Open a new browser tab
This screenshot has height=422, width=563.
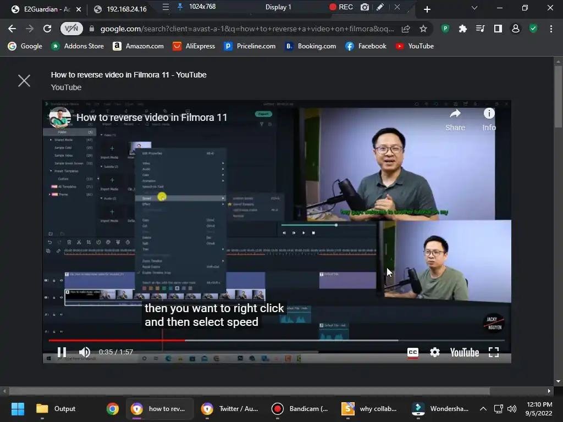pos(427,9)
